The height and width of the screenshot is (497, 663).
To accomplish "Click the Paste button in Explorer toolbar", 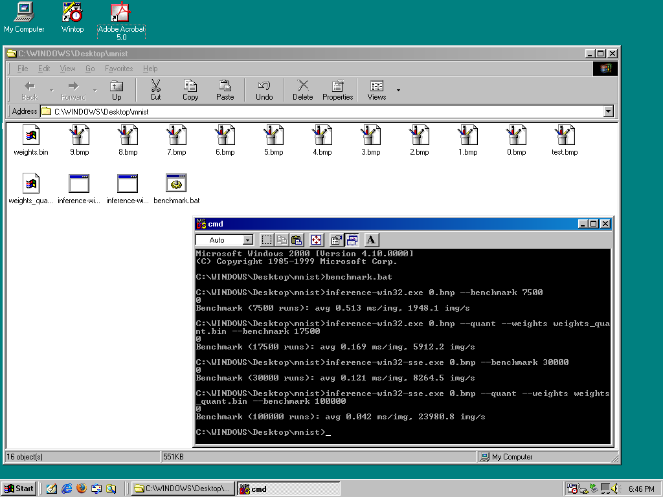I will 225,90.
